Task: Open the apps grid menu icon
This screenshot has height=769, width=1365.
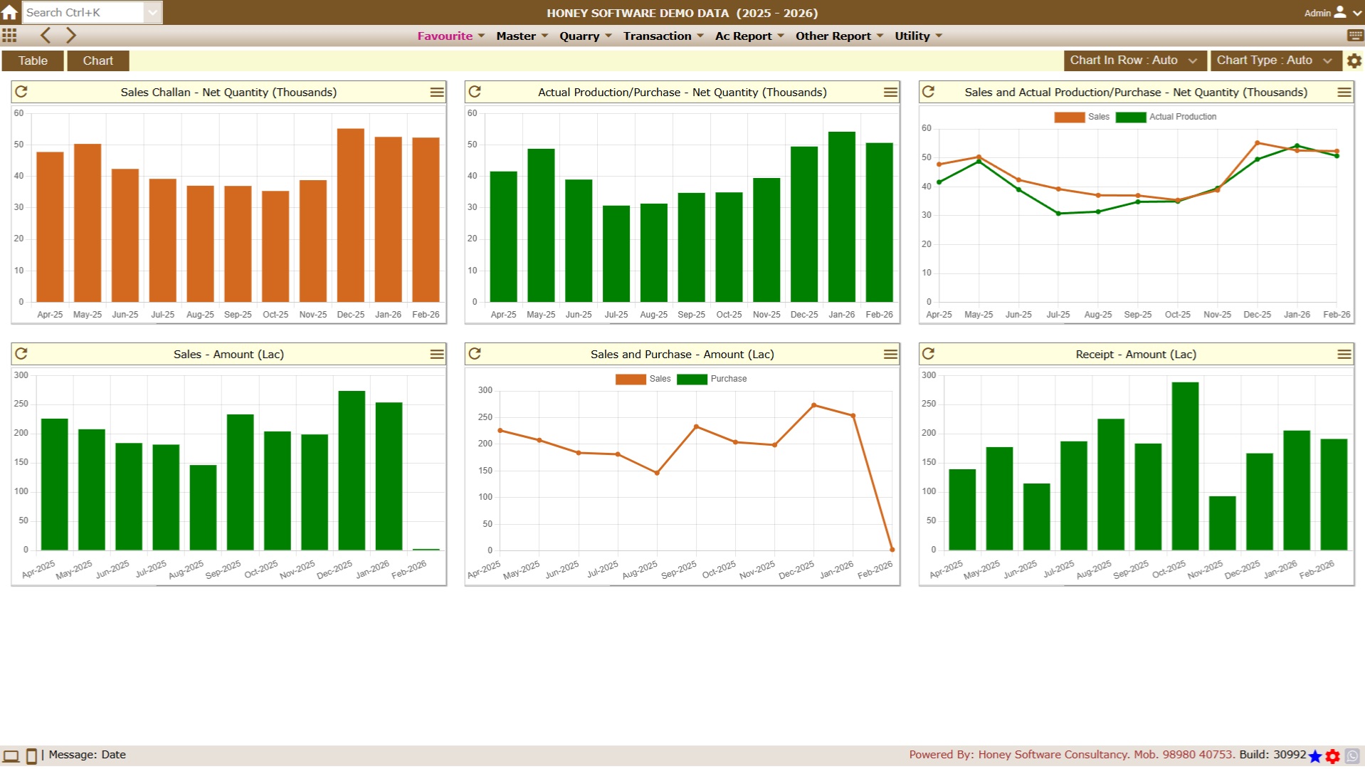Action: point(9,36)
